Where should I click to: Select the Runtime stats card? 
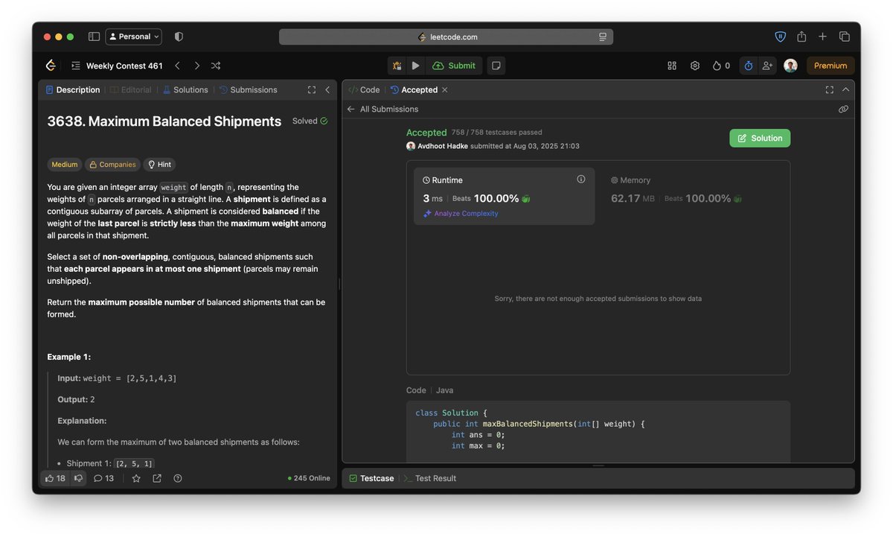[505, 196]
